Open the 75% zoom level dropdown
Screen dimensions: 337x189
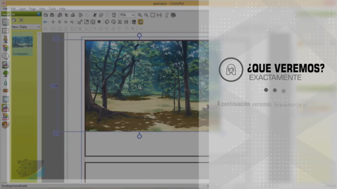[x=127, y=15]
